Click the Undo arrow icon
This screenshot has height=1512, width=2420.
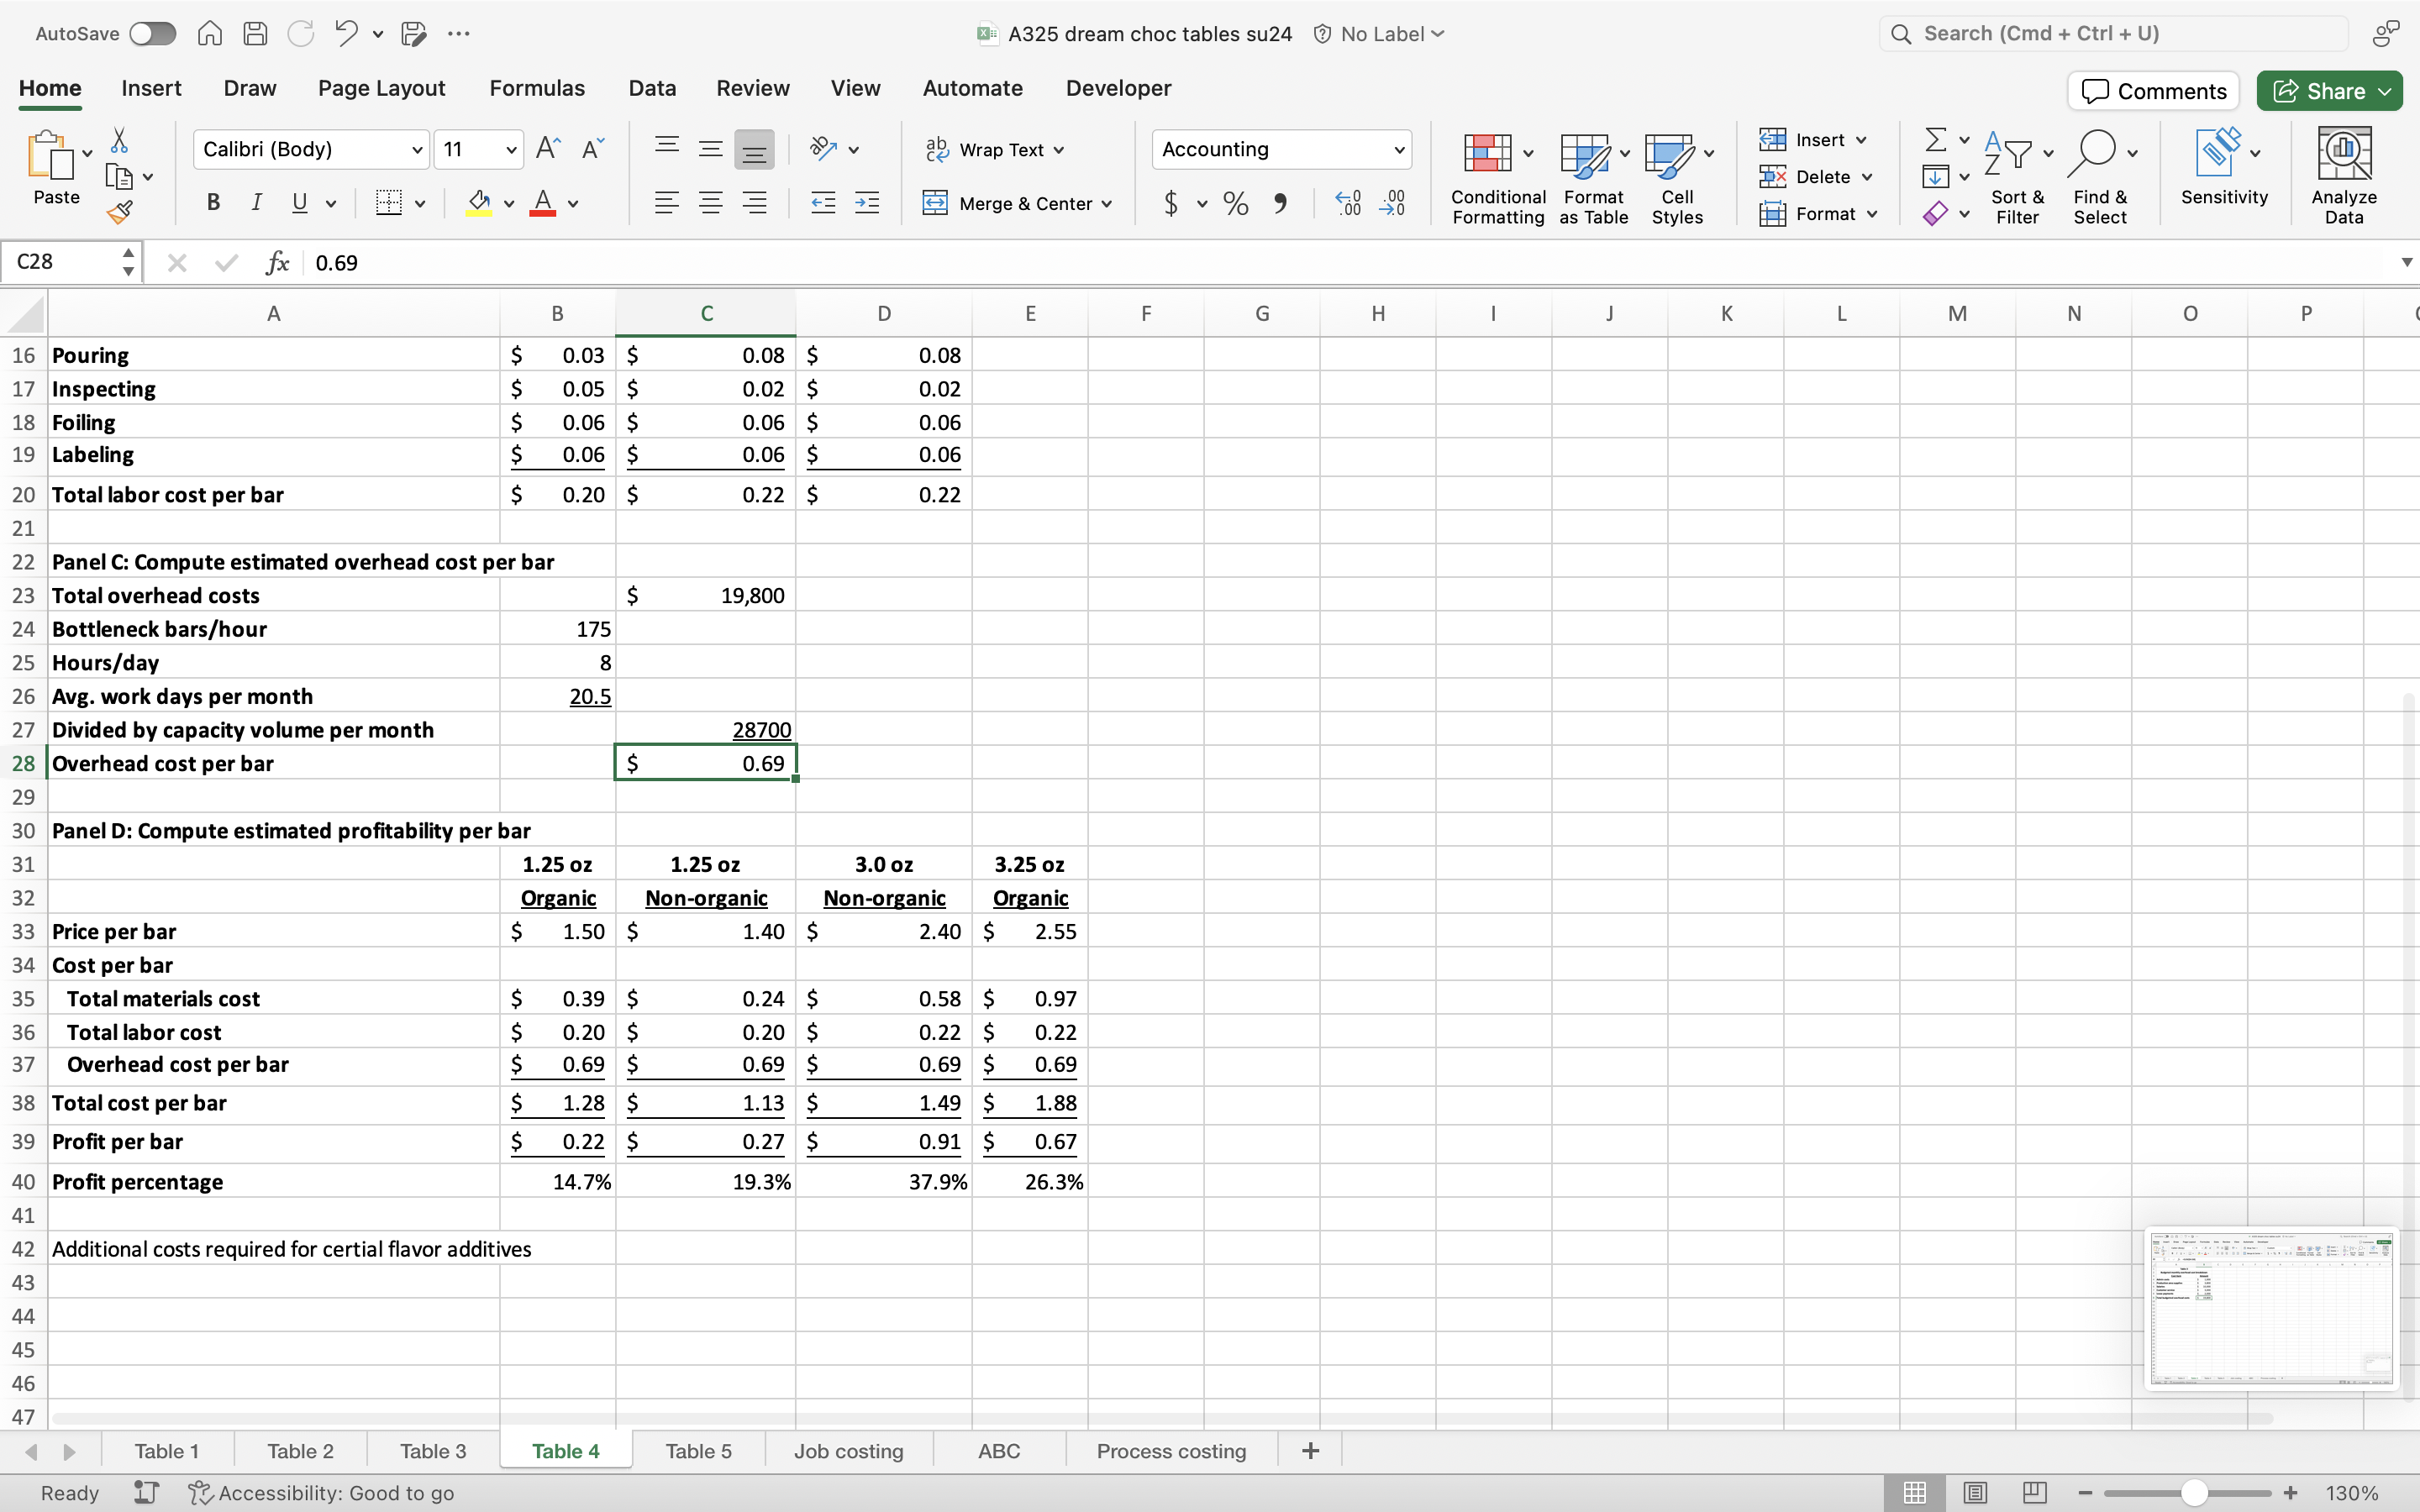coord(346,34)
